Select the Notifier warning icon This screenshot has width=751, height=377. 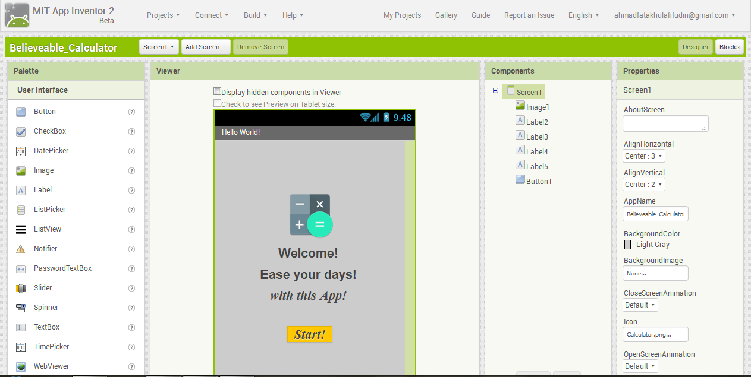(21, 249)
